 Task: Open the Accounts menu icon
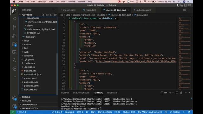point(14,98)
